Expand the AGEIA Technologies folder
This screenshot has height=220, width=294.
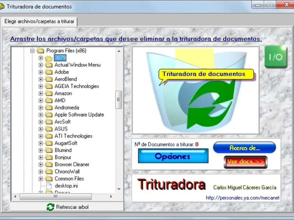40,87
